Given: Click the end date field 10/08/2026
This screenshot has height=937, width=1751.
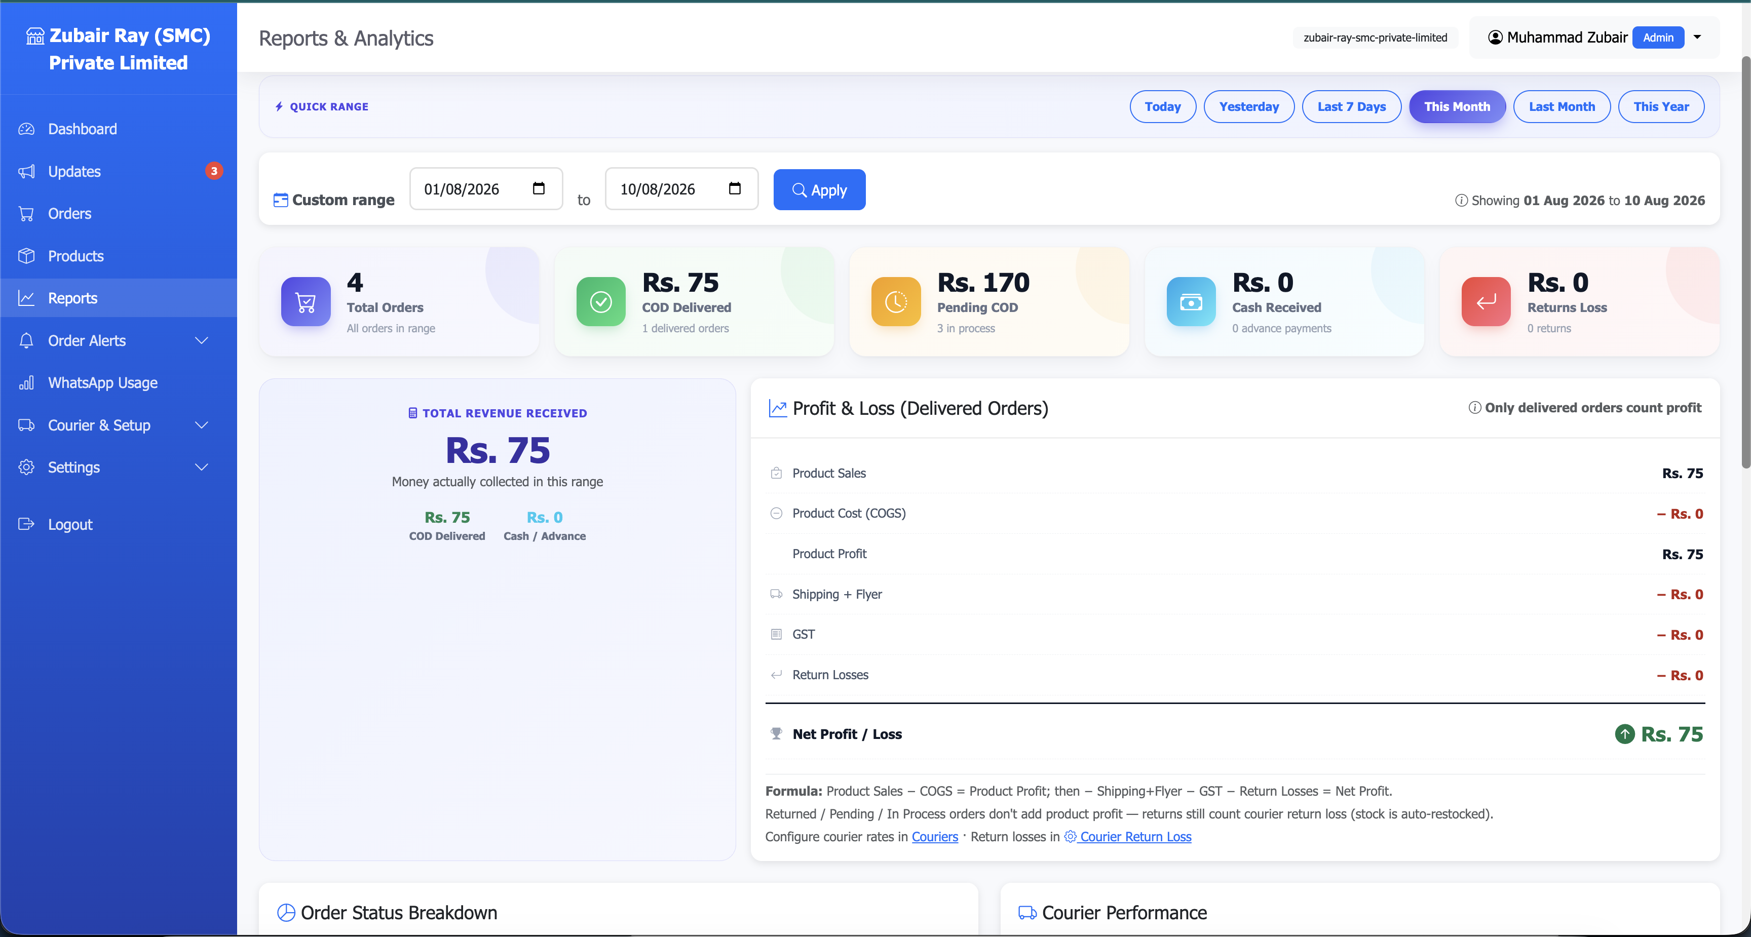Looking at the screenshot, I should tap(682, 189).
